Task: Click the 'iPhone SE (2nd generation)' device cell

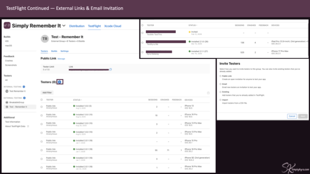Action: coord(197,158)
